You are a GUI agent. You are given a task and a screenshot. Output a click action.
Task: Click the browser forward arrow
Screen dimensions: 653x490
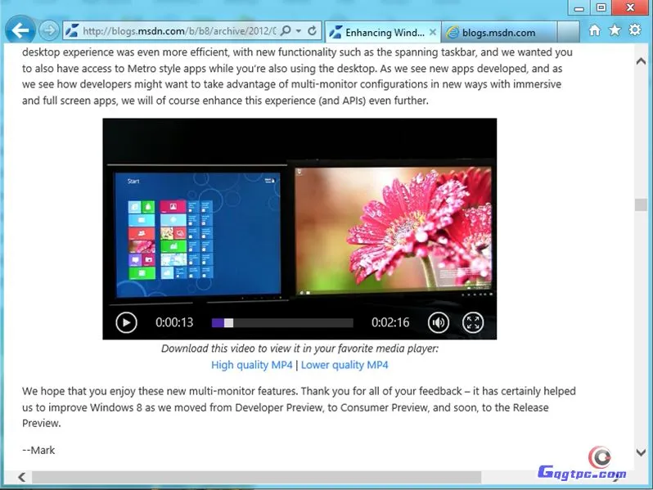(49, 31)
